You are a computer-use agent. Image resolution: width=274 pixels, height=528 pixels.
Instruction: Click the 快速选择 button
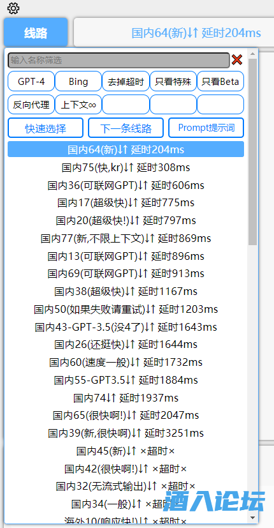(45, 128)
